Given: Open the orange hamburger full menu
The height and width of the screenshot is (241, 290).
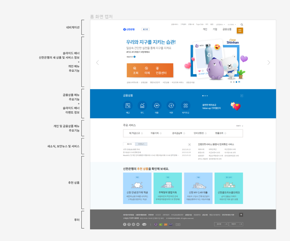Looking at the screenshot, I should (240, 30).
